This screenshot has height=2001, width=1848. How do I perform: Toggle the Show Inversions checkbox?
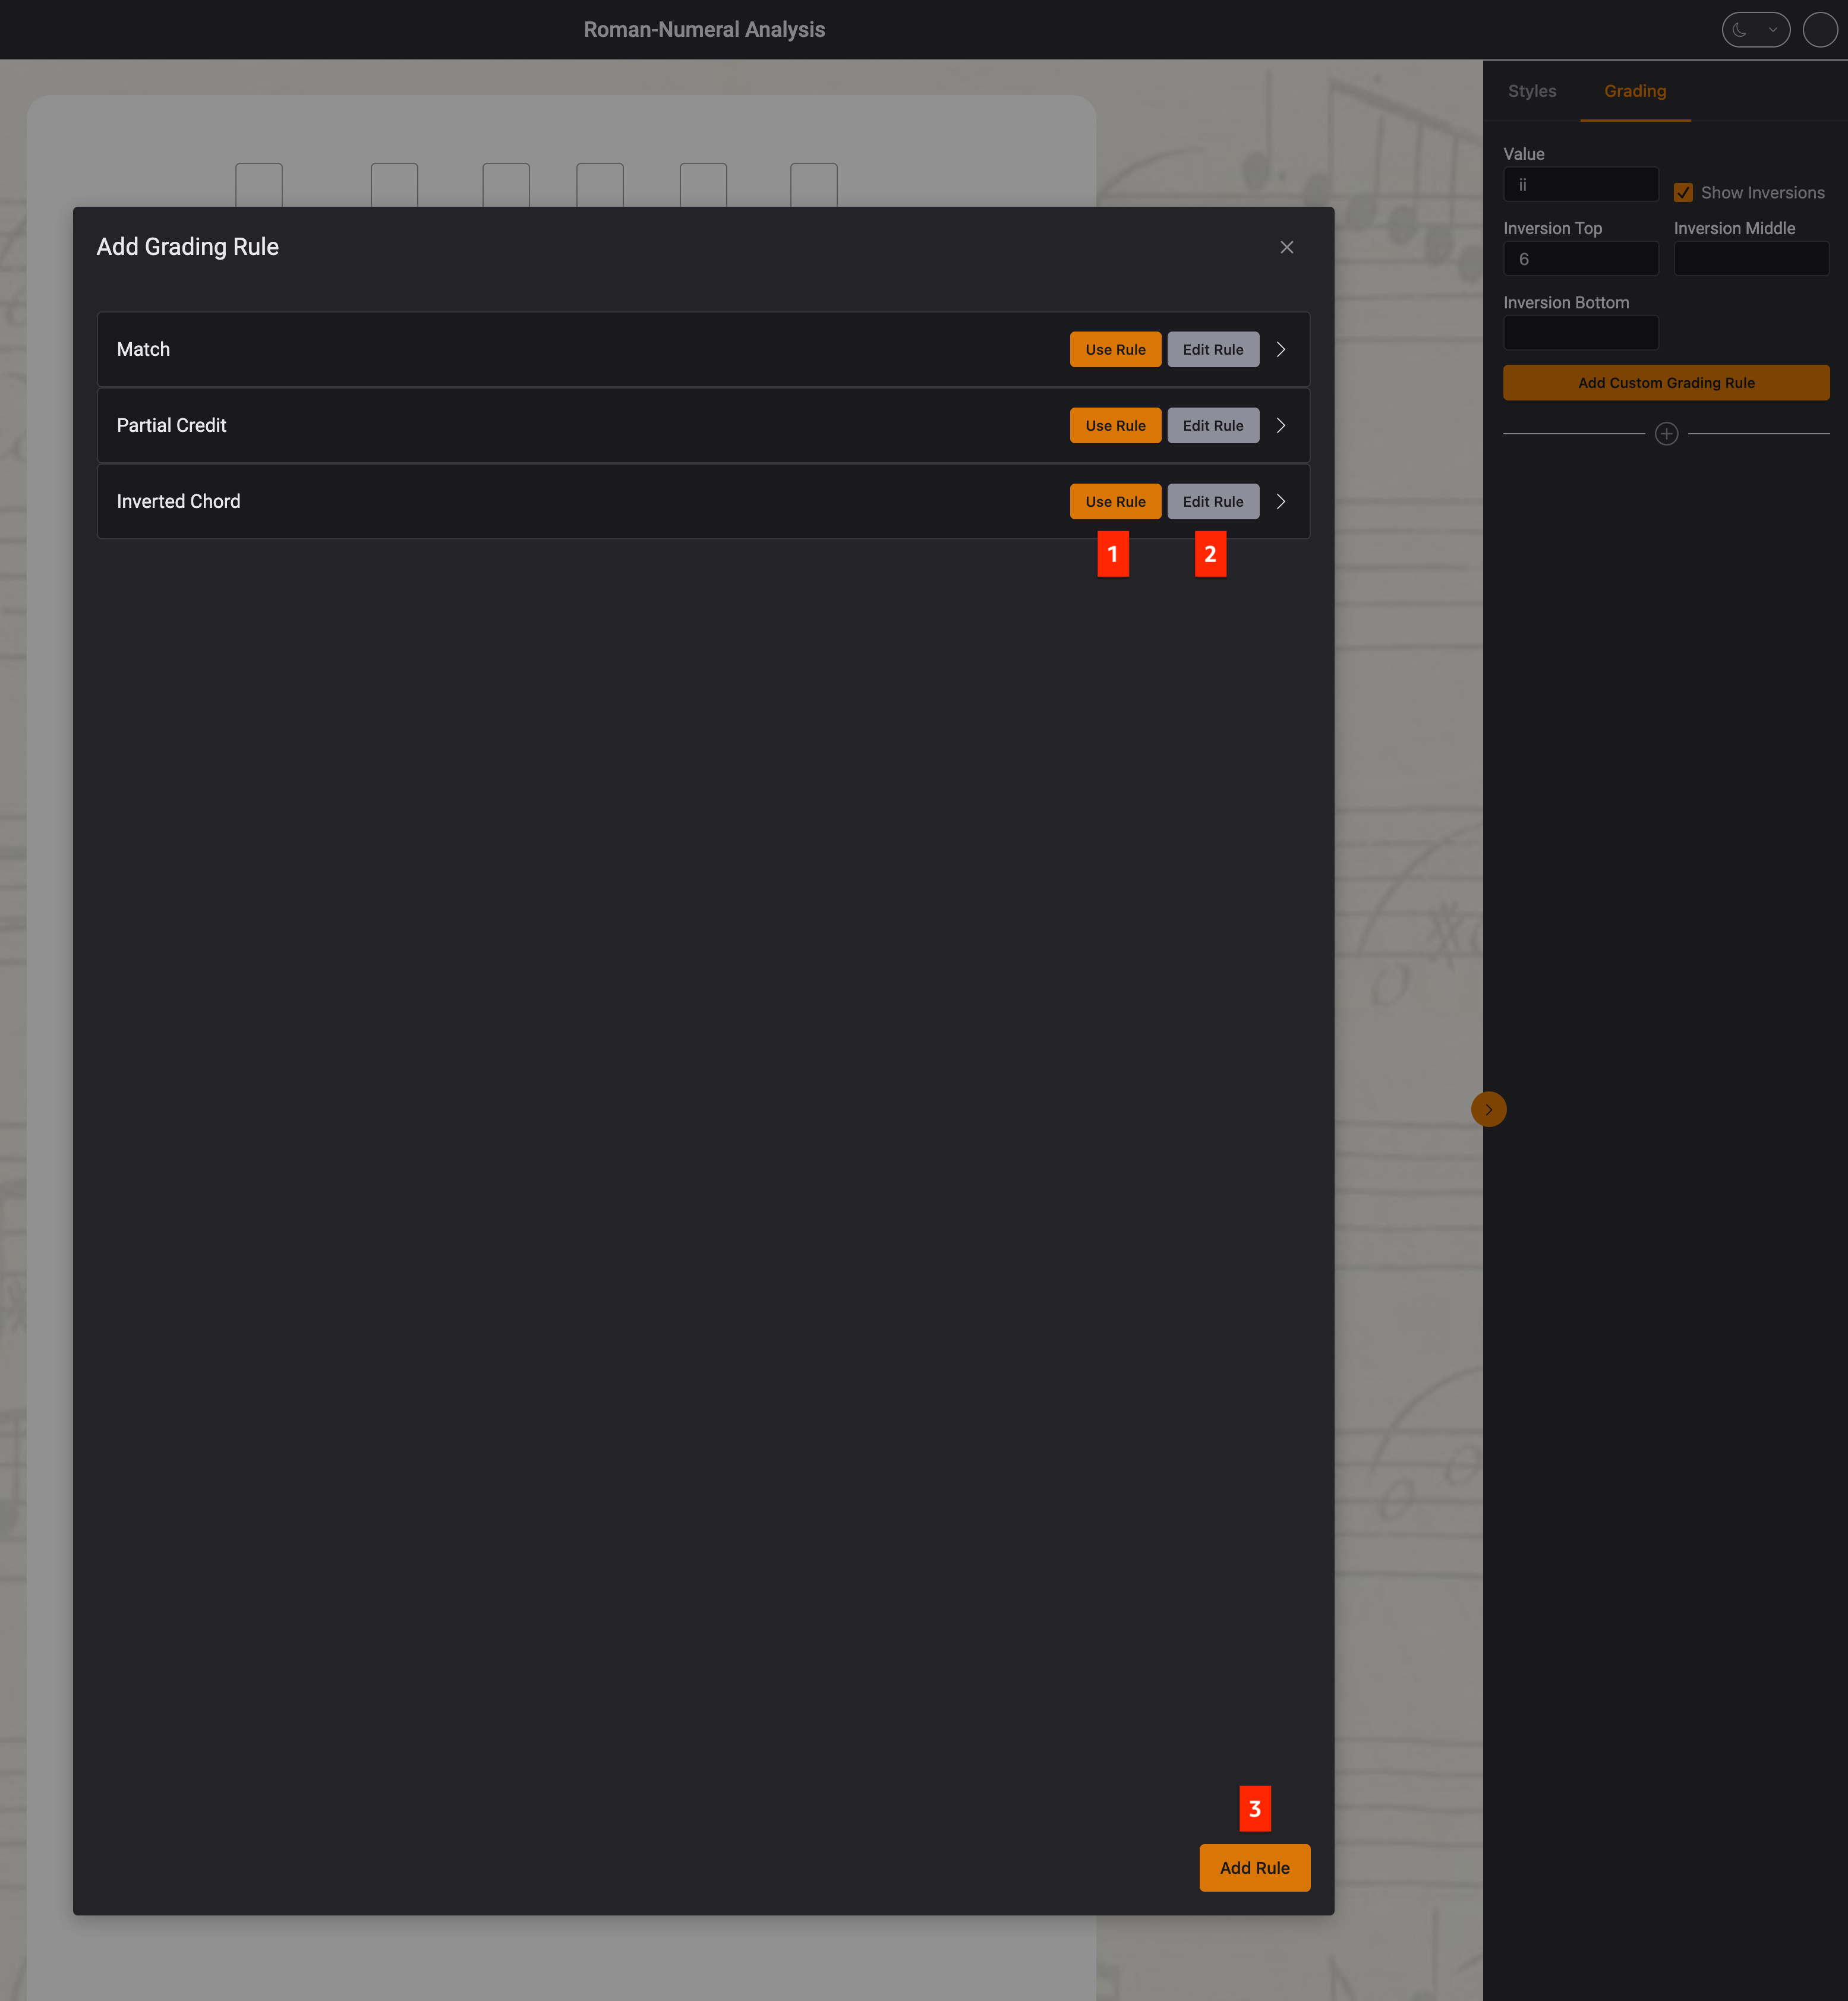coord(1683,192)
